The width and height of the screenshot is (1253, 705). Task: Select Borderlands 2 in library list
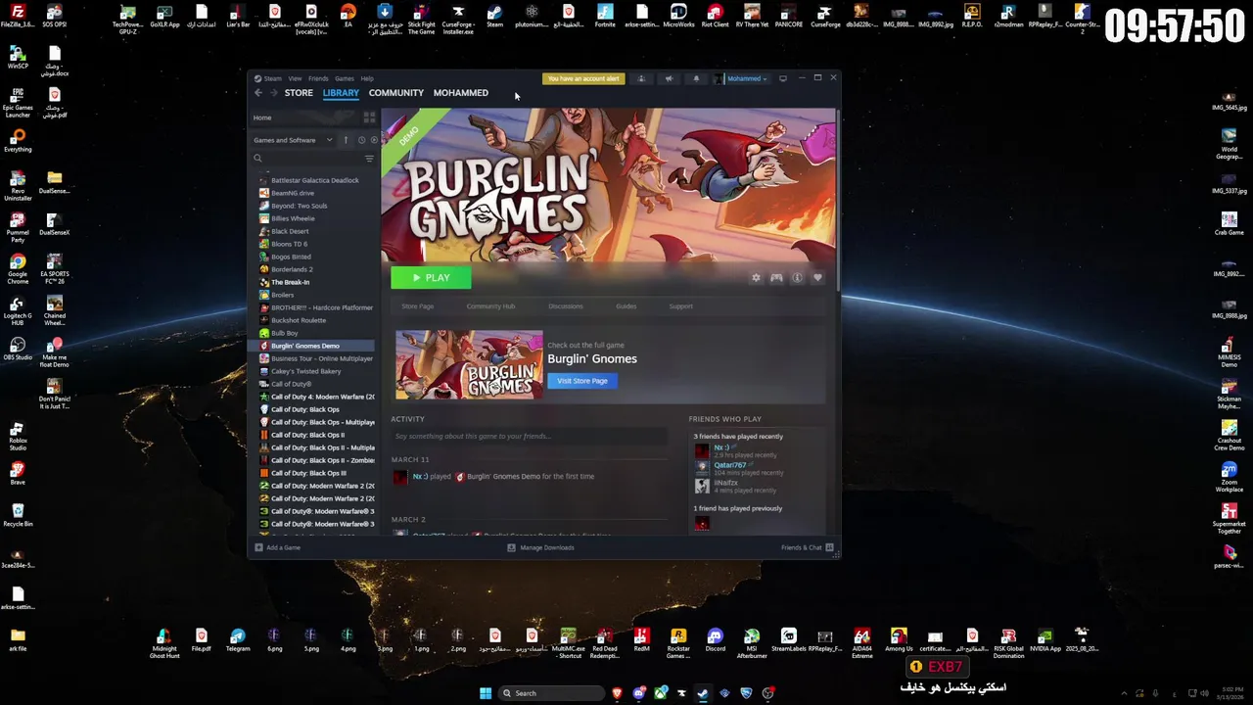pos(292,269)
